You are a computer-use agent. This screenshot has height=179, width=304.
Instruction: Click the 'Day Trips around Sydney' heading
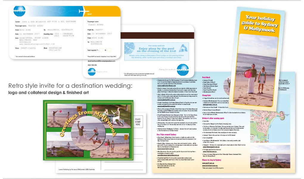click(x=166, y=134)
